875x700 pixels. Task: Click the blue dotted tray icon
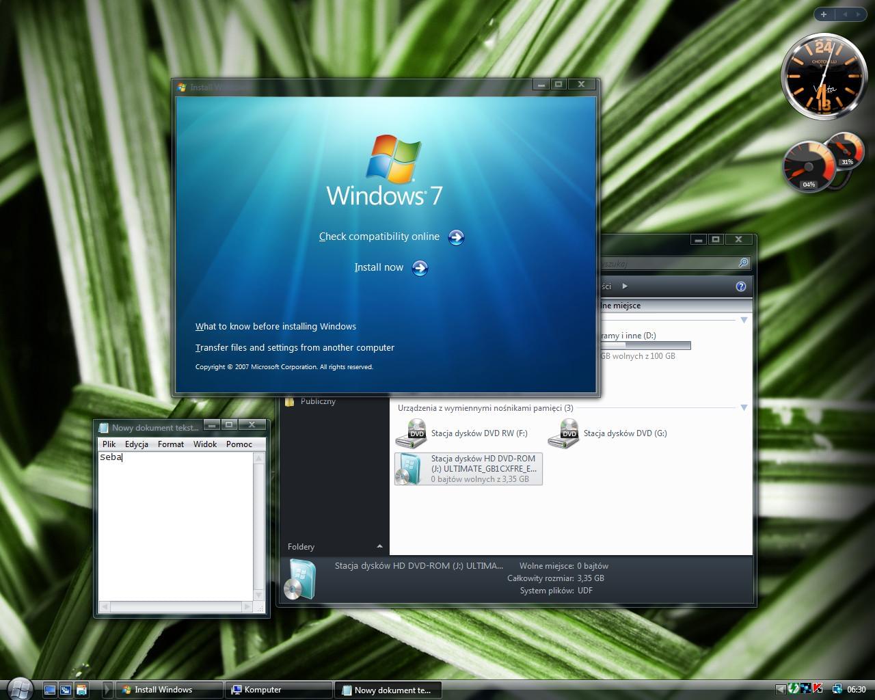pos(805,688)
